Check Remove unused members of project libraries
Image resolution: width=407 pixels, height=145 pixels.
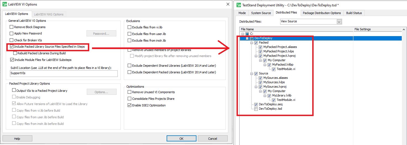129,50
